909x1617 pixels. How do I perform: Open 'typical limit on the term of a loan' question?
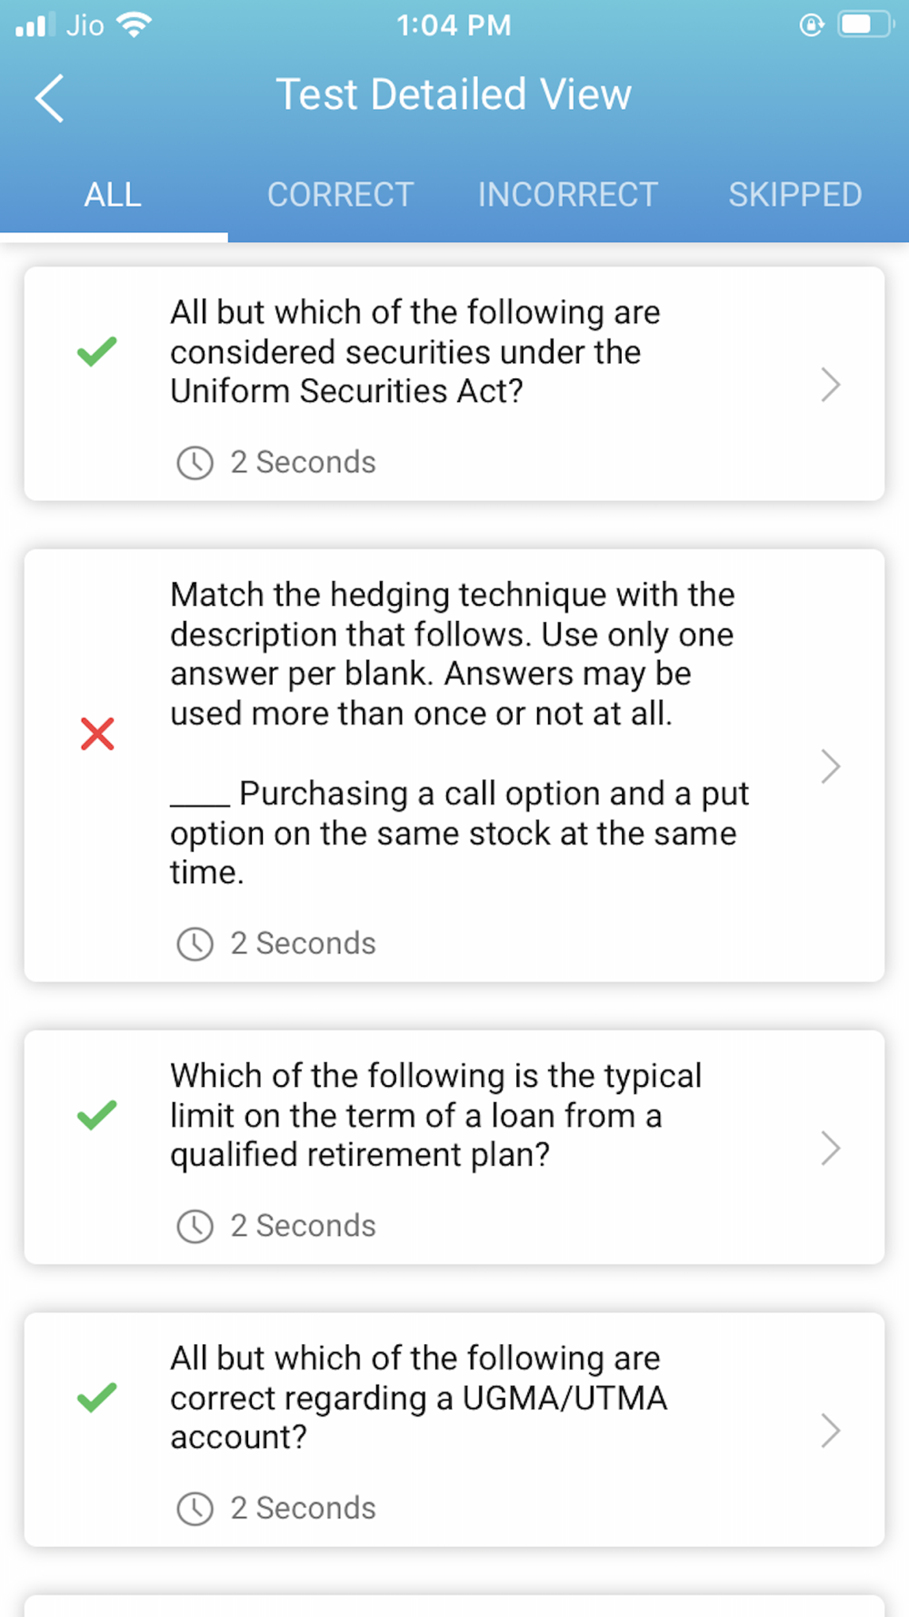tap(435, 1115)
